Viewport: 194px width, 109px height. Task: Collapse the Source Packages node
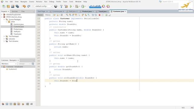coord(4,19)
